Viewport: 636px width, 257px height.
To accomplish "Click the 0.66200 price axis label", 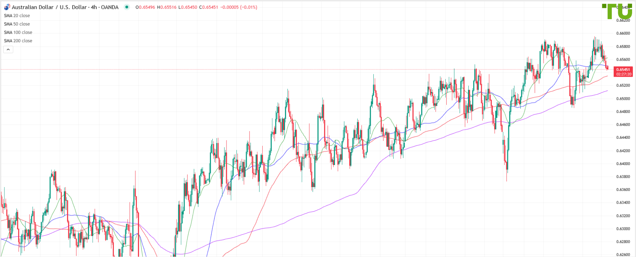I will coord(623,20).
